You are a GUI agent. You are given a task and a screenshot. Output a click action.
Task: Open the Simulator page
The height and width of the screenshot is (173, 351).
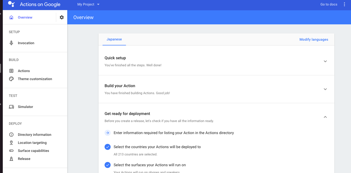click(x=25, y=107)
